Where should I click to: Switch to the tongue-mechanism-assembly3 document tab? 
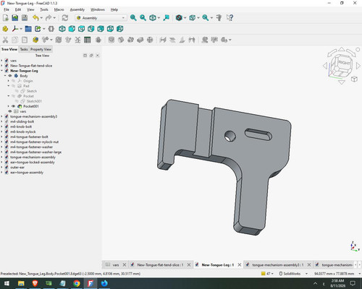pyautogui.click(x=277, y=265)
